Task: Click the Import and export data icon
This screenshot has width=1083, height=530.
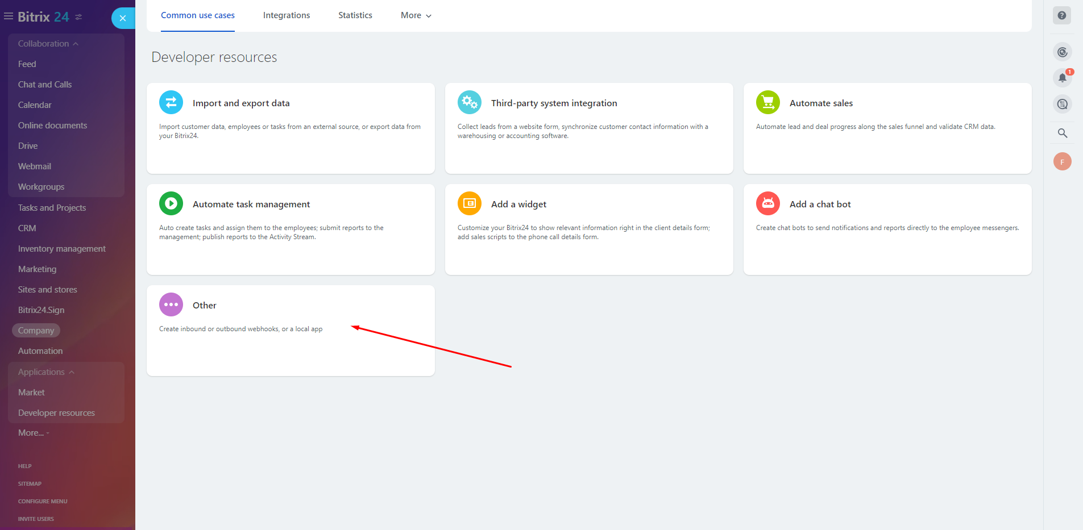Action: [x=171, y=103]
